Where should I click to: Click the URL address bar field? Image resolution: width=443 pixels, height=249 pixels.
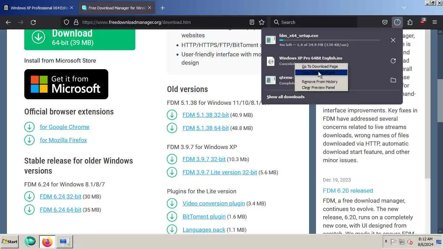(164, 22)
